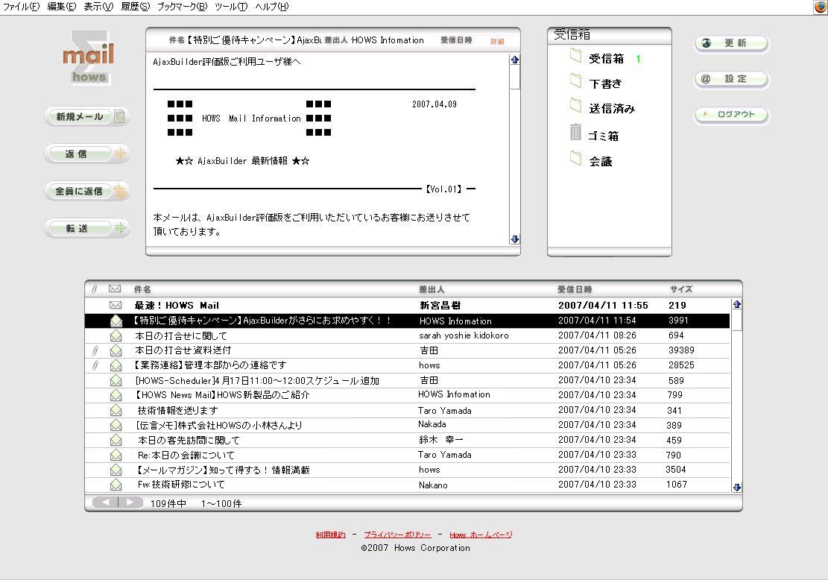
Task: Sort mail list by 受信日時 column
Action: (575, 289)
